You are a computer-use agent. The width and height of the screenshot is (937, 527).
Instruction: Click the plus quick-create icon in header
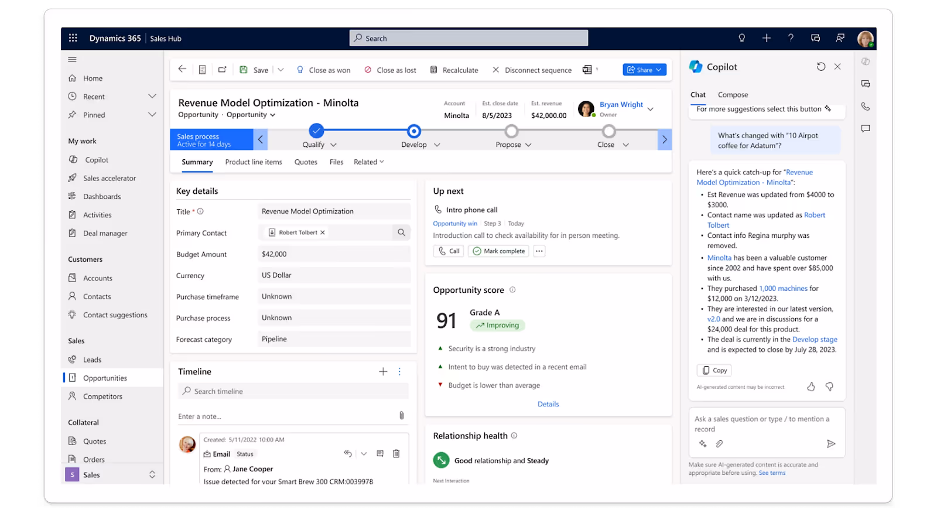766,38
